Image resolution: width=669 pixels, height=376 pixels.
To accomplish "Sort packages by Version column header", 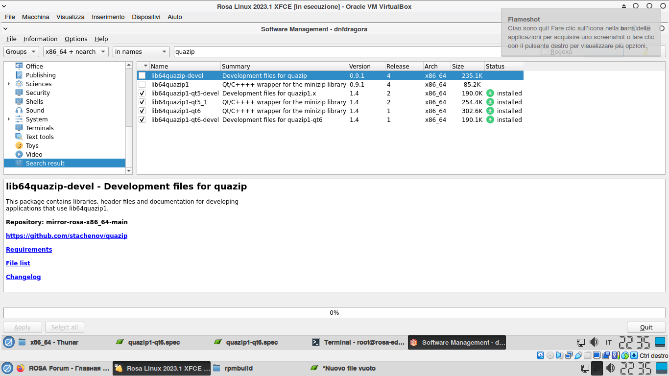I will coord(366,66).
